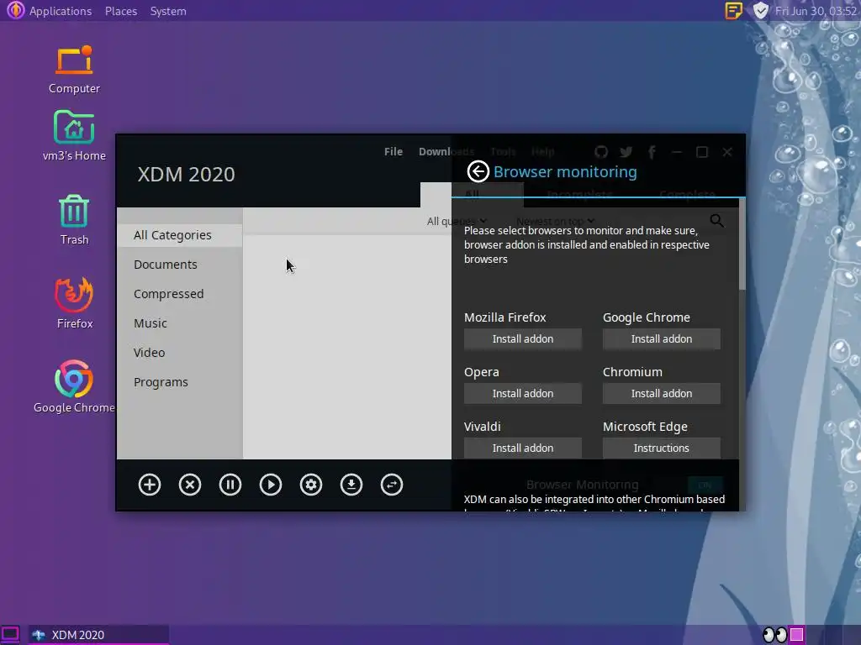This screenshot has width=861, height=645.
Task: Select Compressed category
Action: [x=180, y=294]
